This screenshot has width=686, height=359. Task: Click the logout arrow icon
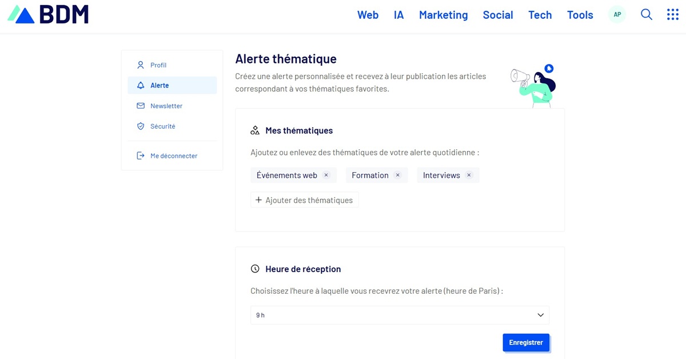141,155
